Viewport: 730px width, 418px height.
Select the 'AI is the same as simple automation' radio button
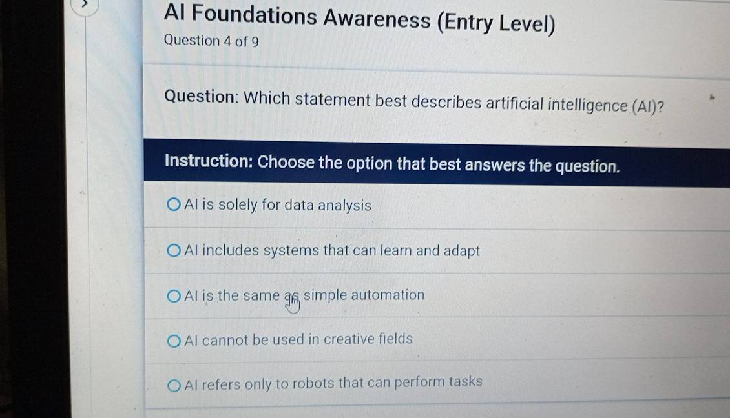click(x=174, y=296)
